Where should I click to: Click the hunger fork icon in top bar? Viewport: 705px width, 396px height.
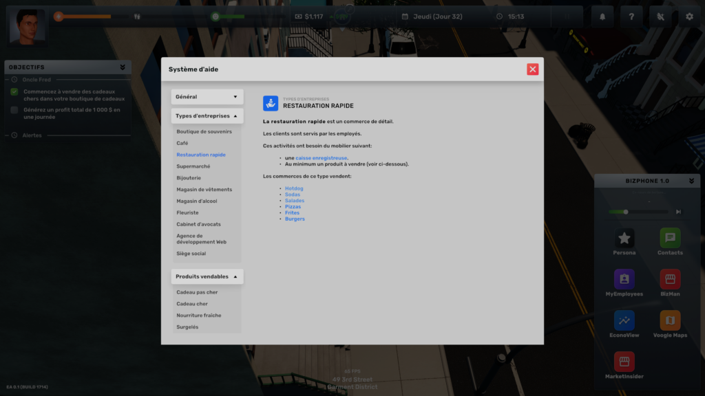click(137, 16)
